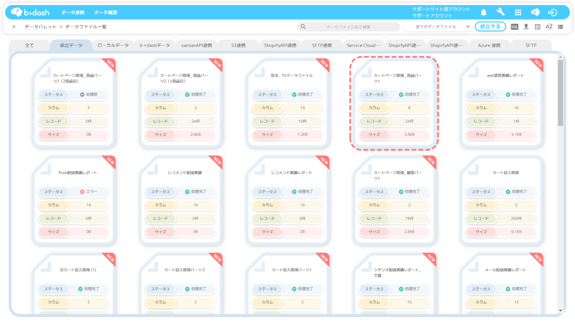Open the データ確認 menu
This screenshot has height=323, width=575.
tap(106, 12)
